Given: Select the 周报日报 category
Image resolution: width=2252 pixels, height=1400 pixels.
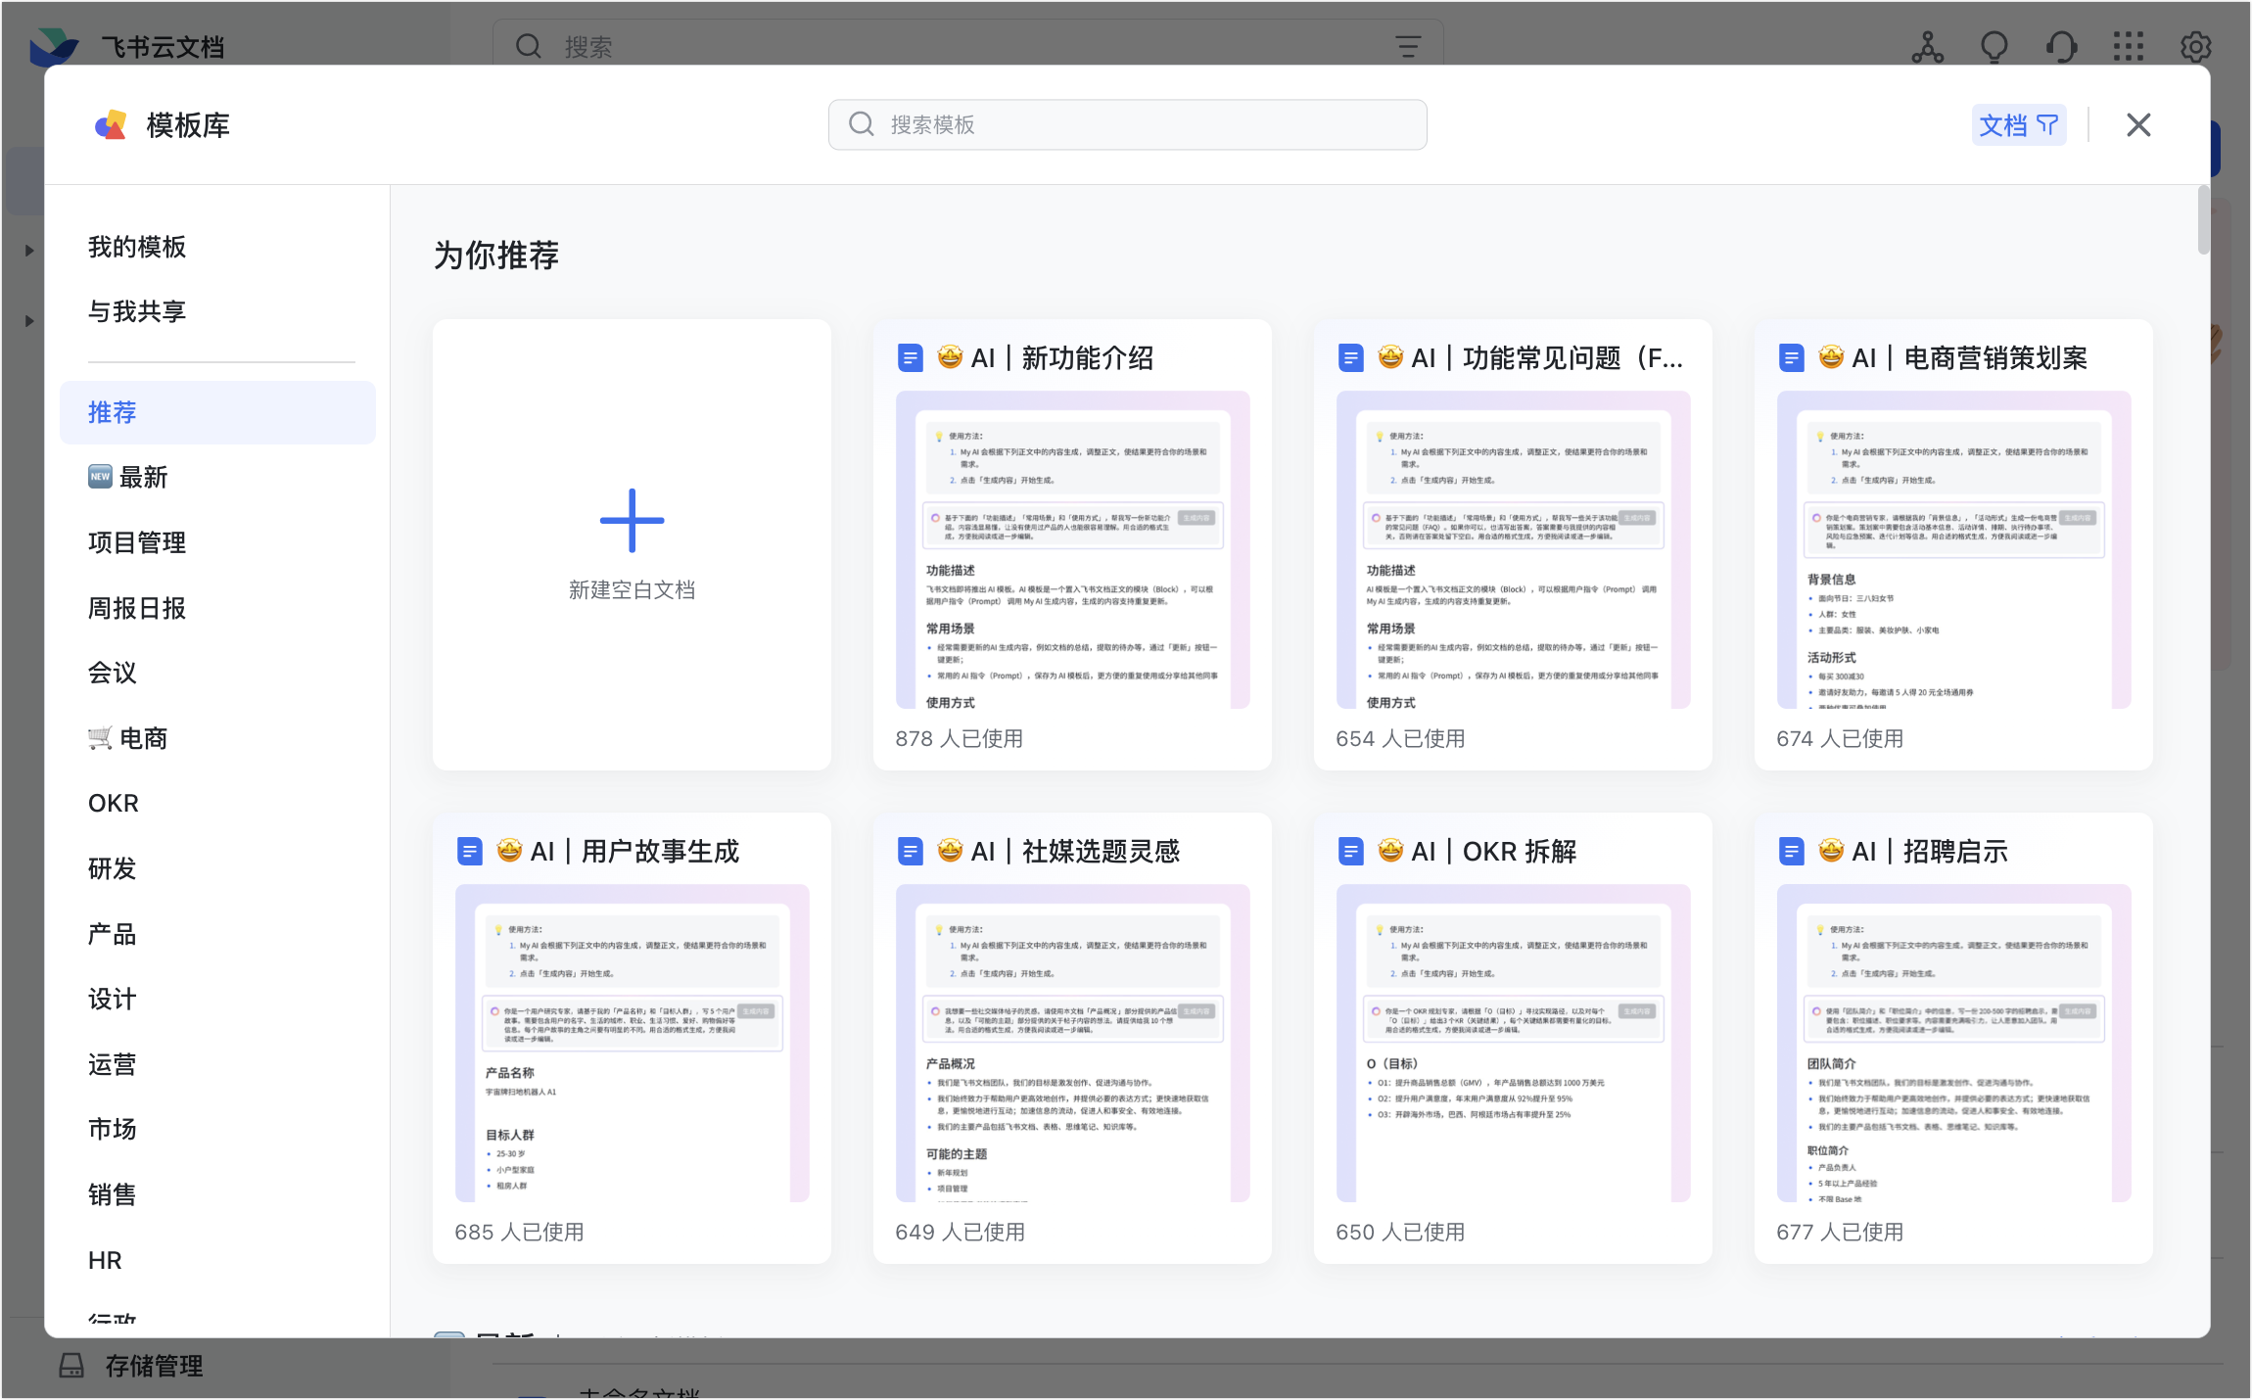Looking at the screenshot, I should (x=217, y=608).
